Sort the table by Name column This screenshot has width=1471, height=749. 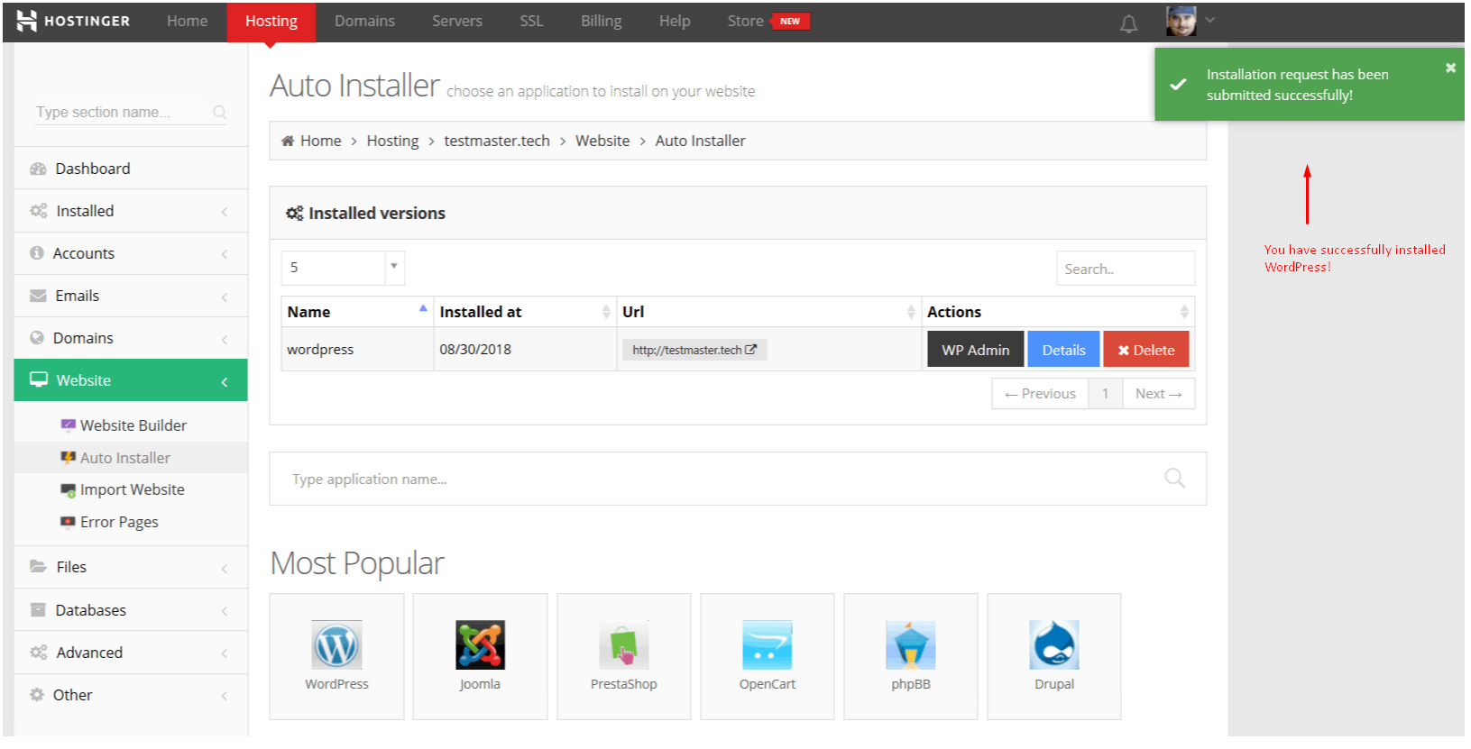357,312
